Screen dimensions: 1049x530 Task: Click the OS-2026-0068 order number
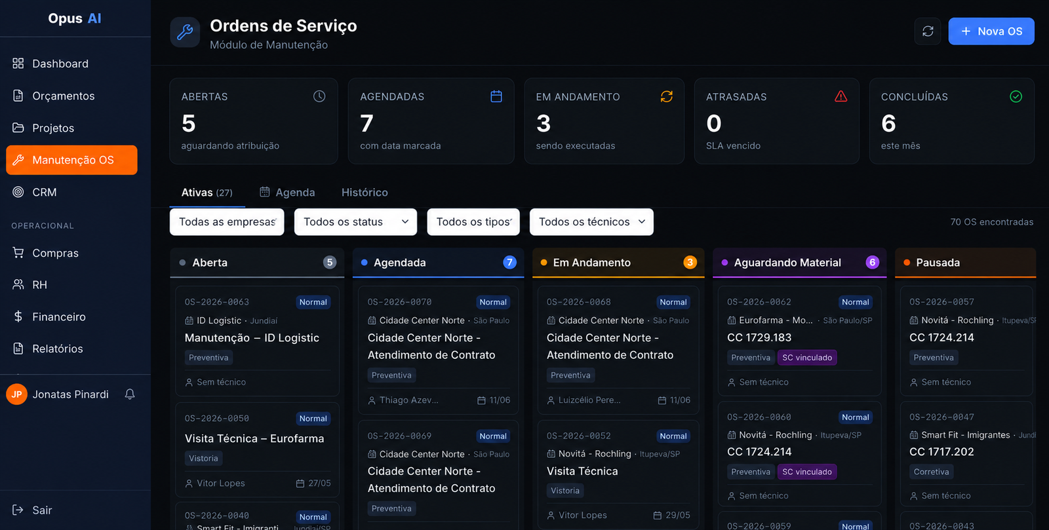point(579,302)
